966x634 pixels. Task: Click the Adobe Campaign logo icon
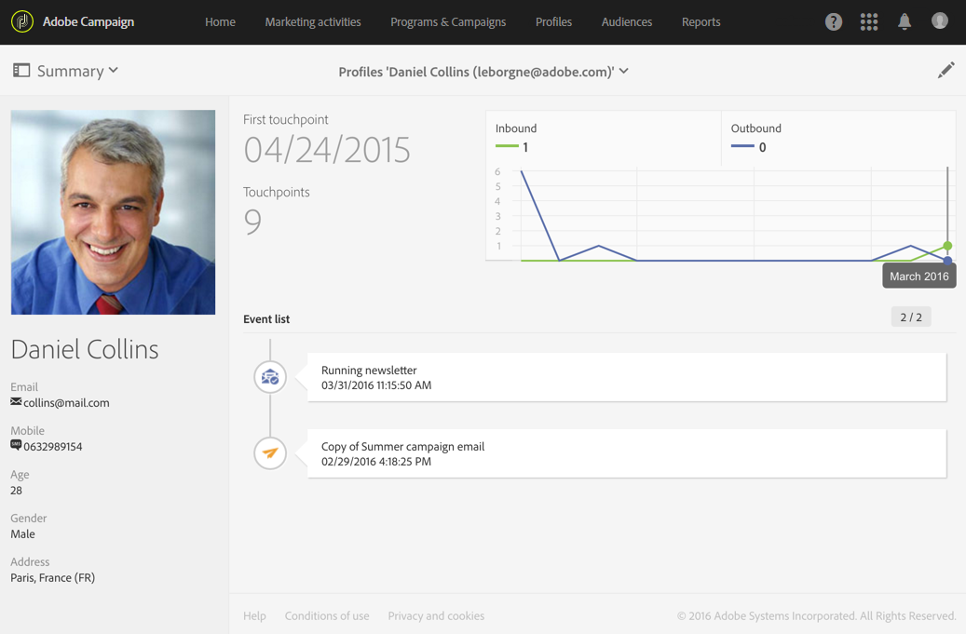point(22,21)
